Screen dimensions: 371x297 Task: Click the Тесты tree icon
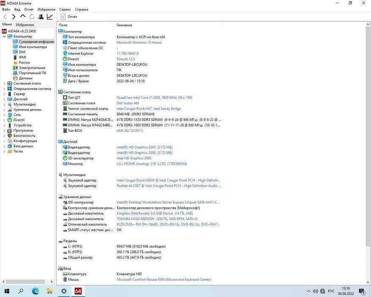[10, 151]
